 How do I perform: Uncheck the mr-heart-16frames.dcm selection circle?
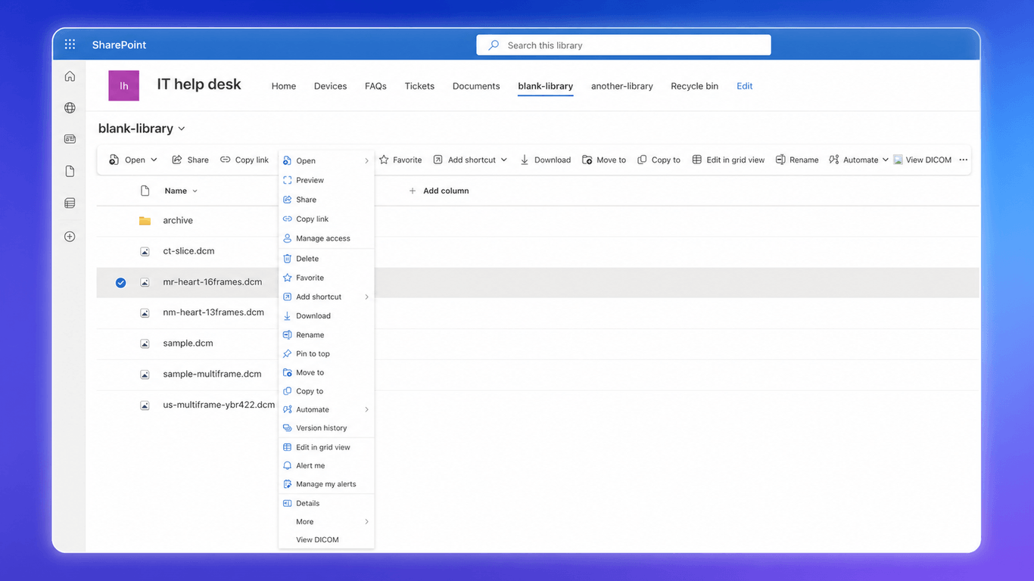coord(120,282)
